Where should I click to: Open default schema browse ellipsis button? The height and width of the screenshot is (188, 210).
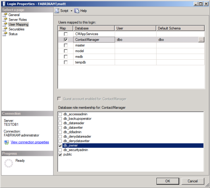201,40
